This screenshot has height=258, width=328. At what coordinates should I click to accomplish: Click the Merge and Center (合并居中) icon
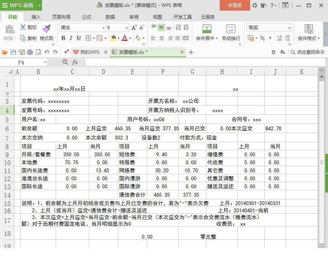(x=207, y=29)
